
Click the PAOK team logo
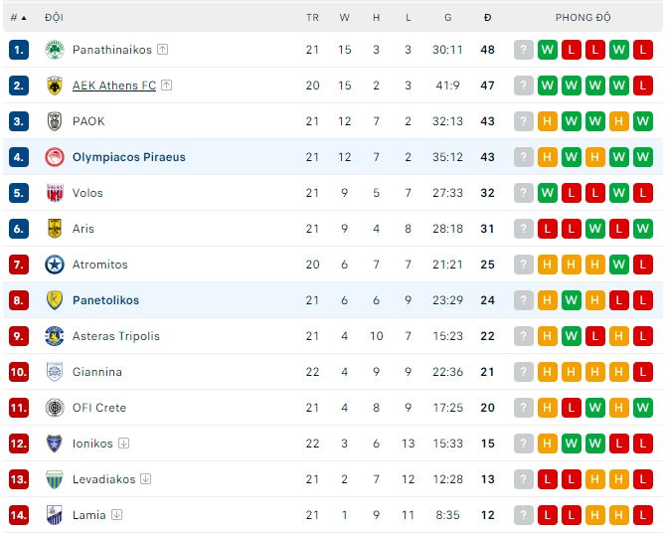(x=55, y=121)
